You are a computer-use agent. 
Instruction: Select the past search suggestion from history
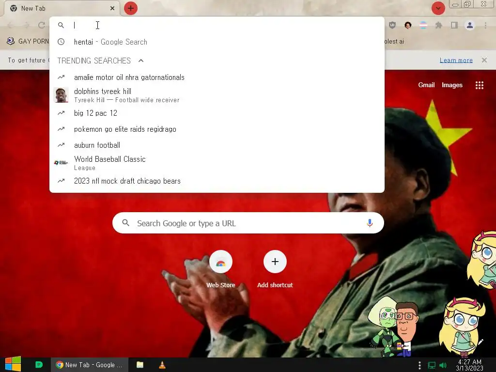217,42
